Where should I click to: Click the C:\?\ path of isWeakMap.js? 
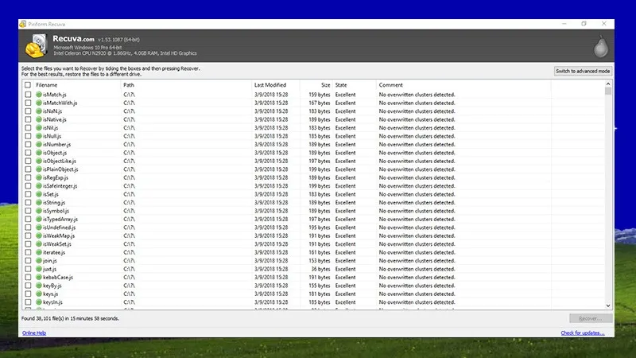(x=129, y=235)
